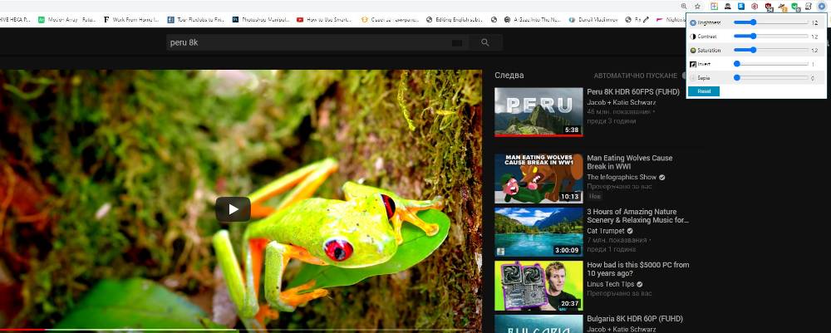Image resolution: width=831 pixels, height=333 pixels.
Task: Click the Sepia slider handle
Action: click(736, 77)
